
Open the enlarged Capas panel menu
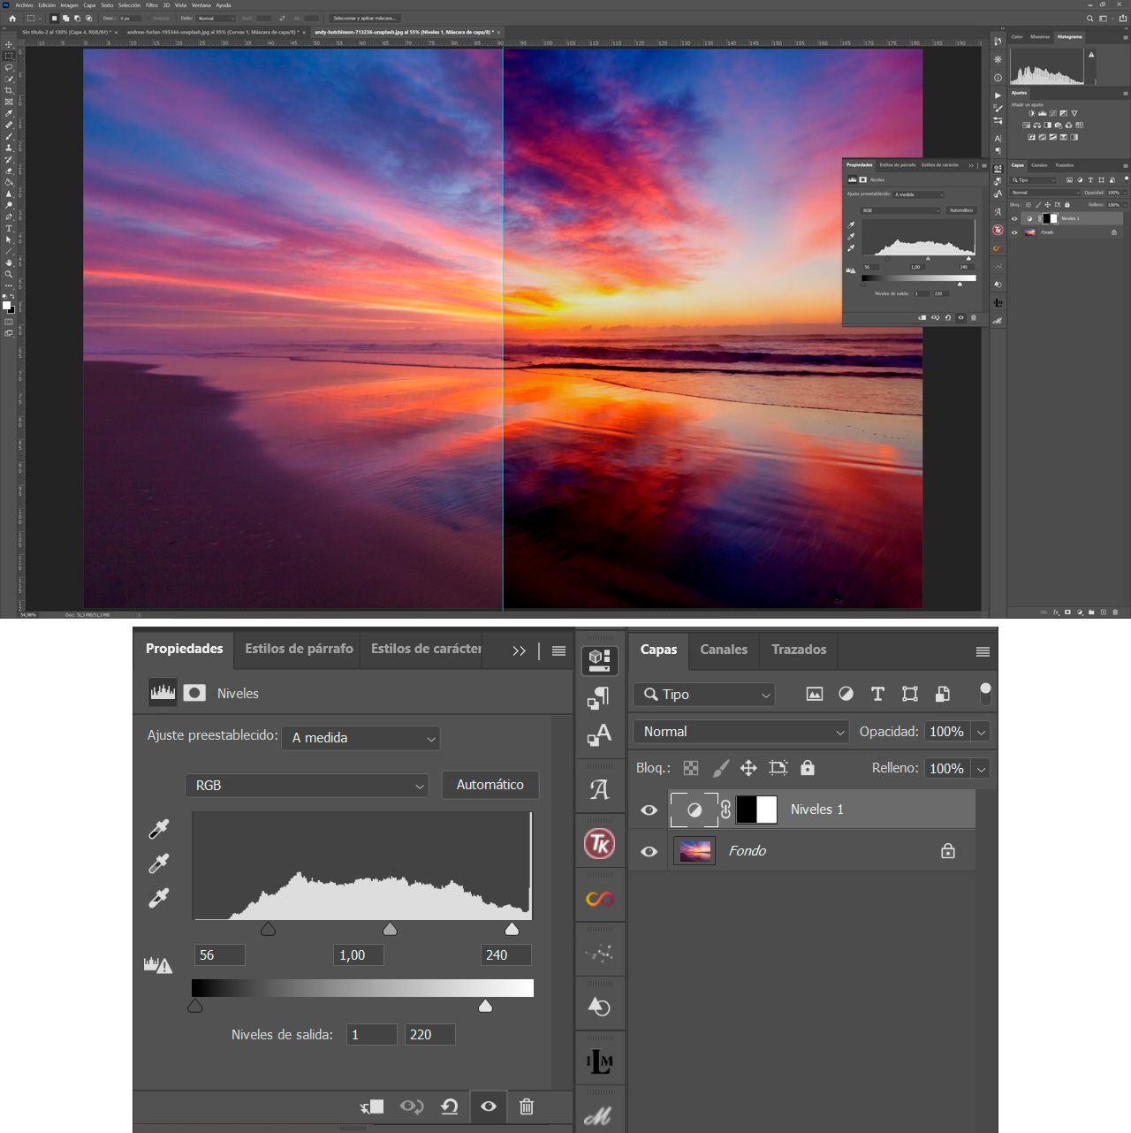coord(983,651)
